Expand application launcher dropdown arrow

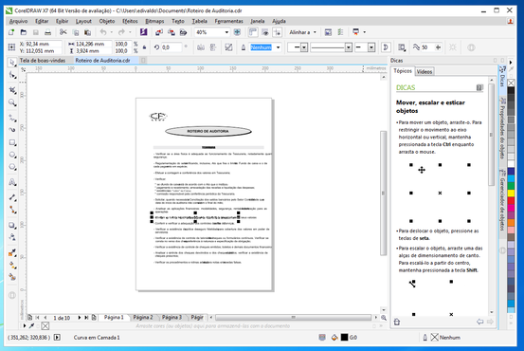[x=364, y=32]
